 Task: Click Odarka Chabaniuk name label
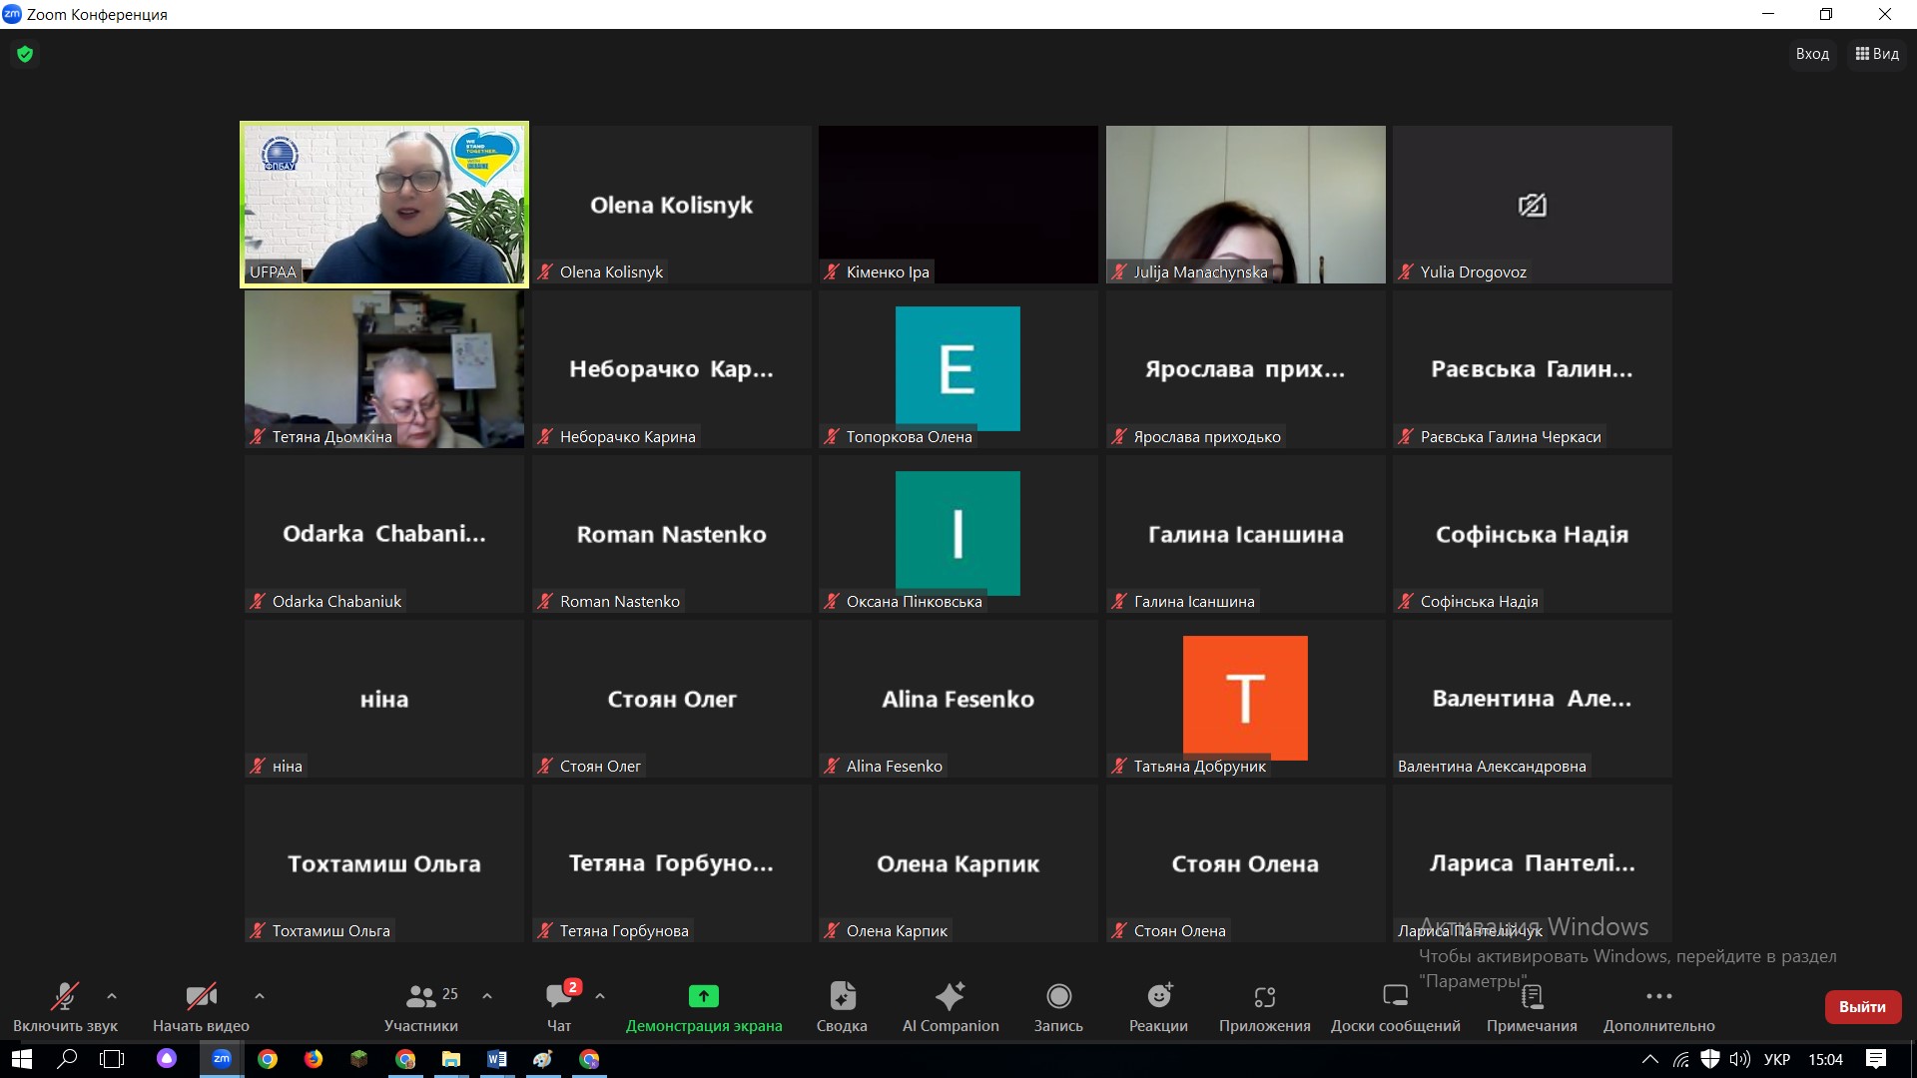[336, 601]
